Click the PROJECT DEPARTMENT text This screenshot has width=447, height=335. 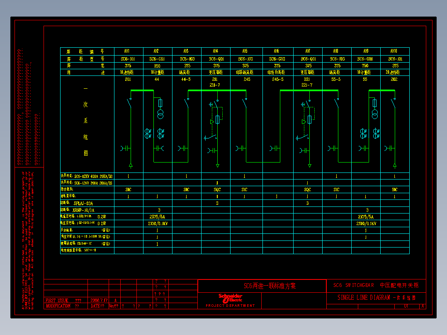(x=231, y=306)
